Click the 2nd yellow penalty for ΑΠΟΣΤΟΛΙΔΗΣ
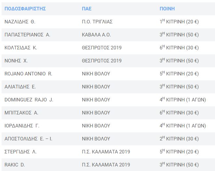This screenshot has height=171, width=215. tap(179, 139)
